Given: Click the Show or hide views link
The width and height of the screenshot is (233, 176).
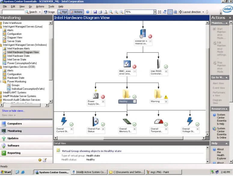Looking at the screenshot, I should (x=14, y=111).
